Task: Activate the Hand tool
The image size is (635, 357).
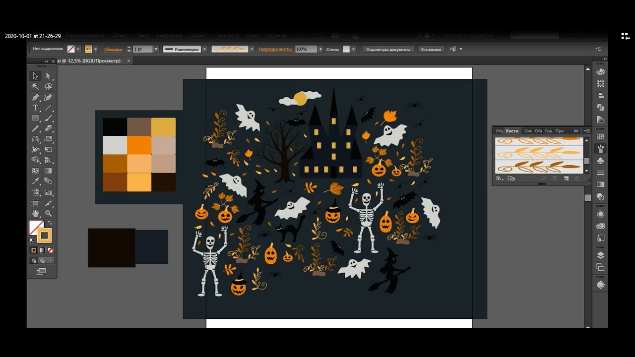Action: pos(35,213)
